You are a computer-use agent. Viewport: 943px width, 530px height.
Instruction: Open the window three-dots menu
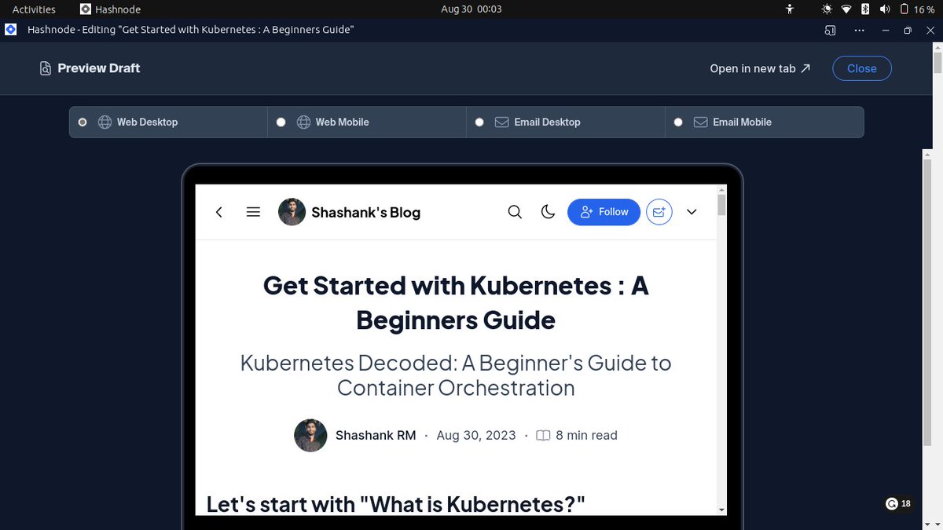[x=859, y=30]
